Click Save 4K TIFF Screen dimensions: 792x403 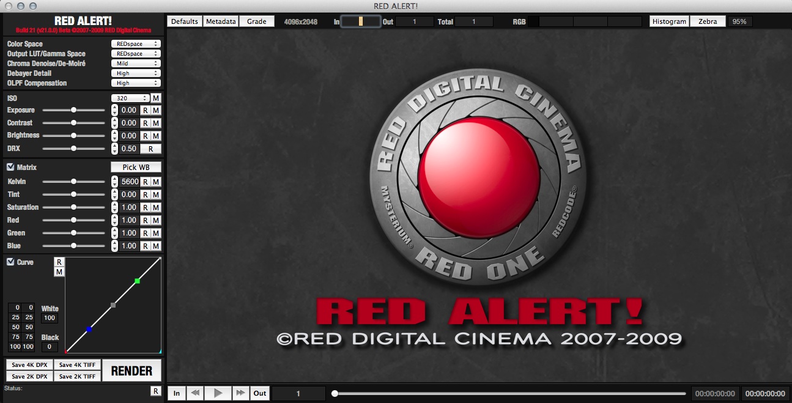pyautogui.click(x=77, y=365)
